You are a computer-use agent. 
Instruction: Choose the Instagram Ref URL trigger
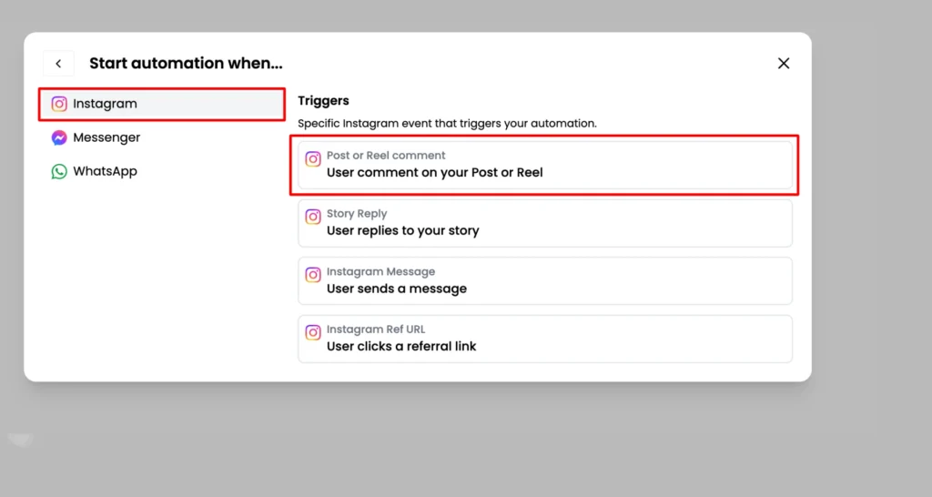click(x=545, y=339)
